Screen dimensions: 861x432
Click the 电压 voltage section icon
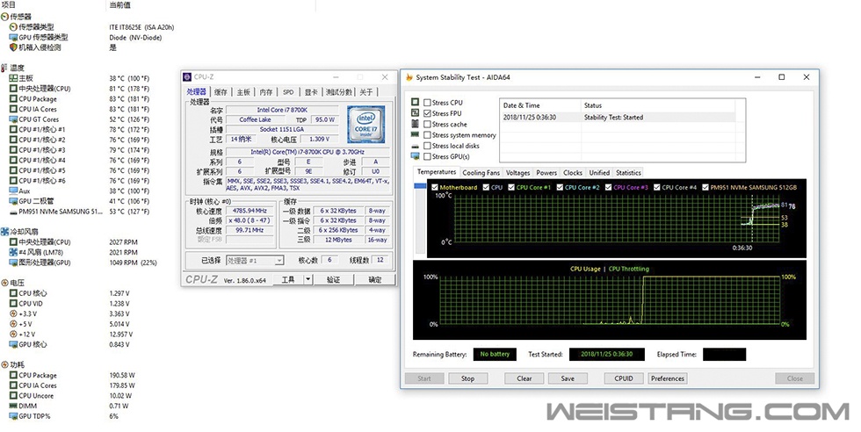tap(5, 283)
